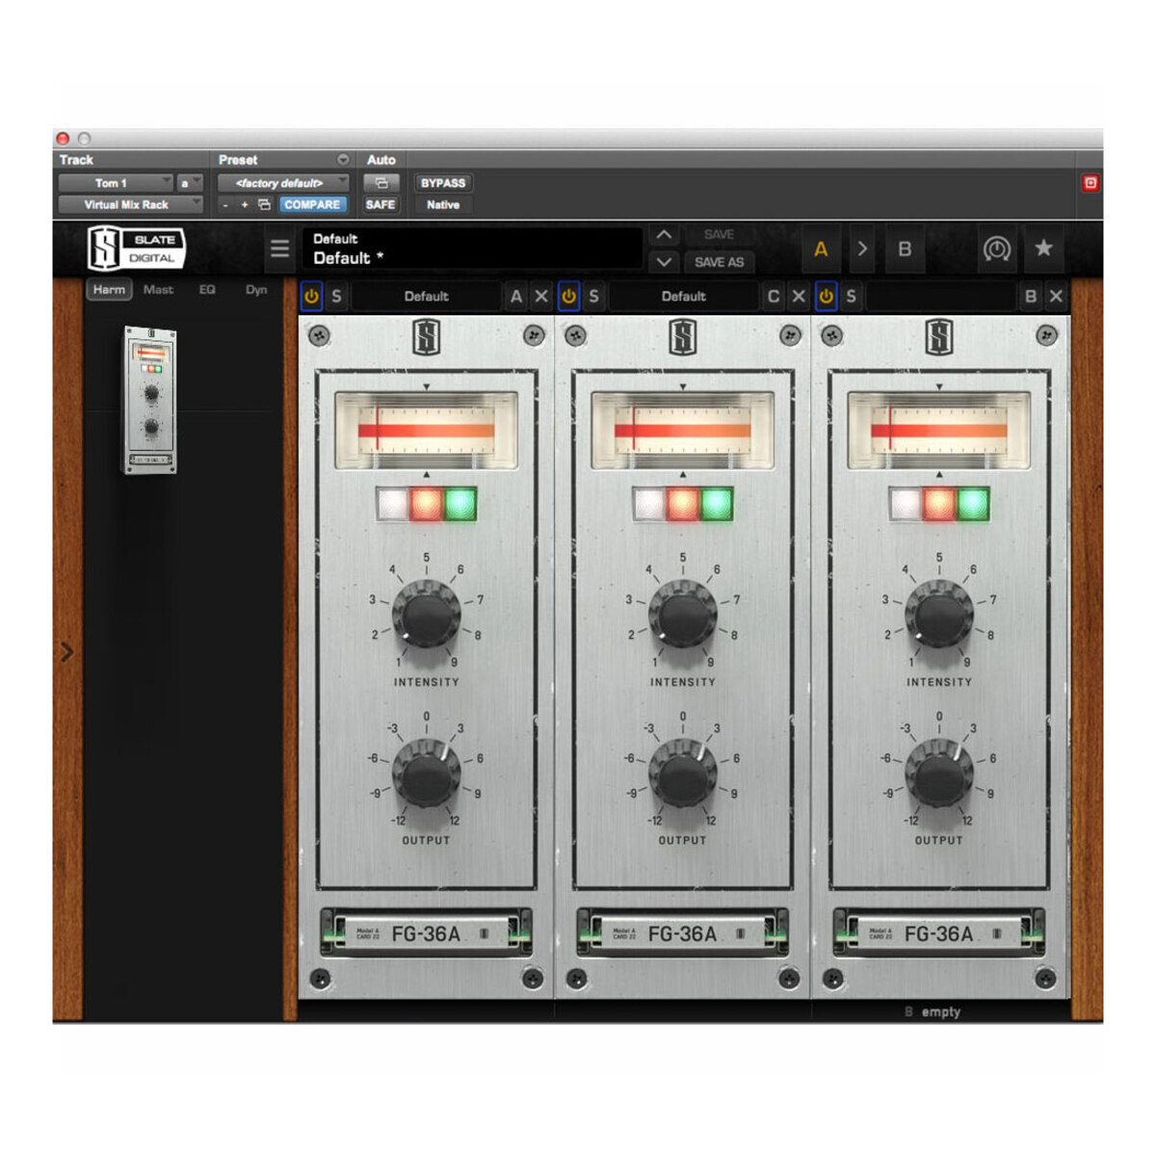Toggle the COMPARE button
1156x1156 pixels.
click(312, 205)
